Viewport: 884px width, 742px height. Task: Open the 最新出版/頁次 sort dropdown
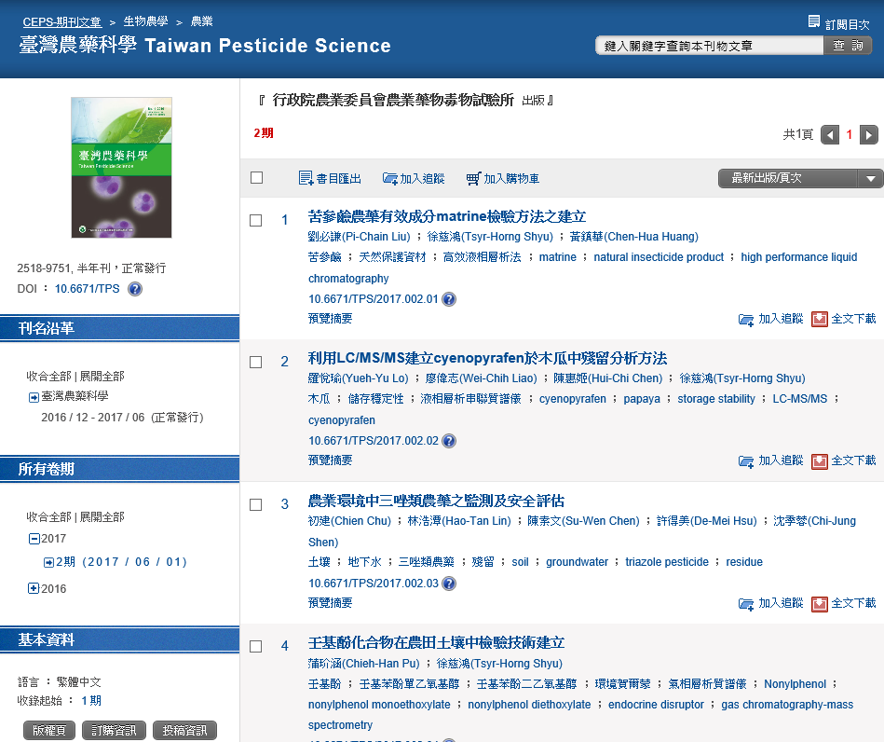799,178
